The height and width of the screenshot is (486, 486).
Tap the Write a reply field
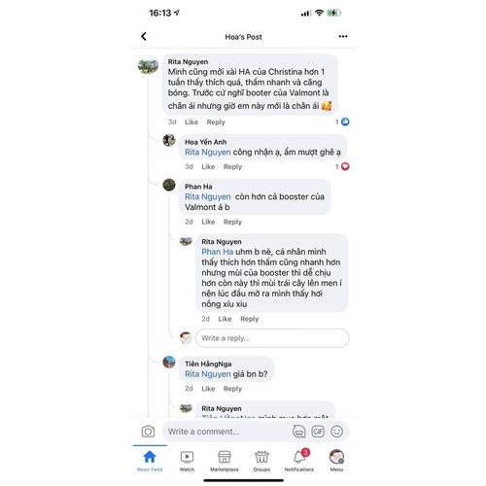click(272, 338)
